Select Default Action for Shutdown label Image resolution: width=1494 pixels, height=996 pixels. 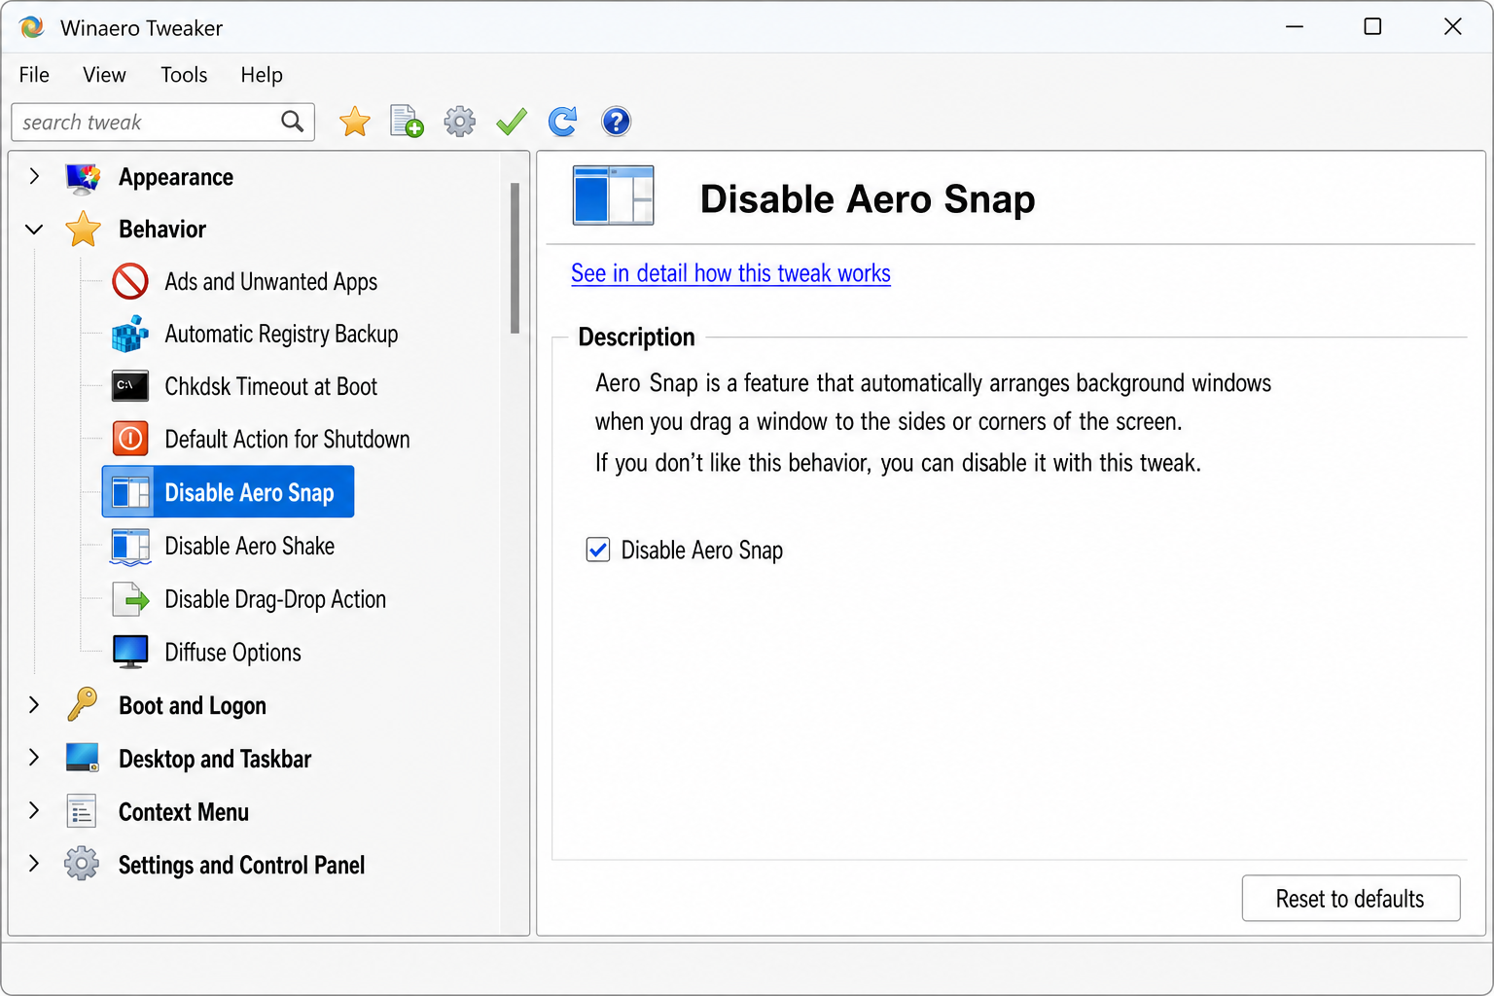tap(287, 440)
